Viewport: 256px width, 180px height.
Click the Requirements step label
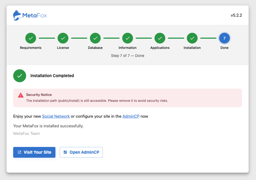pos(31,48)
